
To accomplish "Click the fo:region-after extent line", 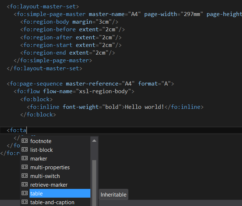I will tap(71, 37).
